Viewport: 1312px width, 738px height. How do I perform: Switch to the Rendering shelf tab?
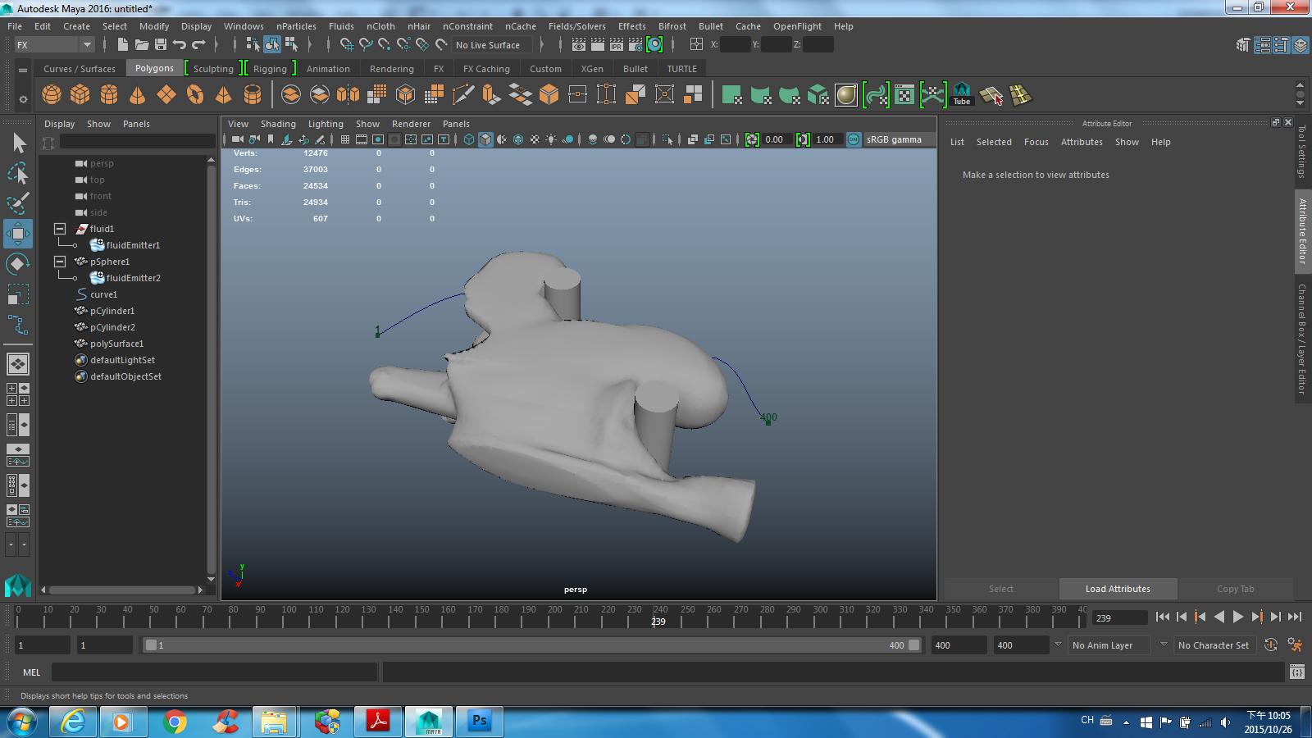coord(391,68)
